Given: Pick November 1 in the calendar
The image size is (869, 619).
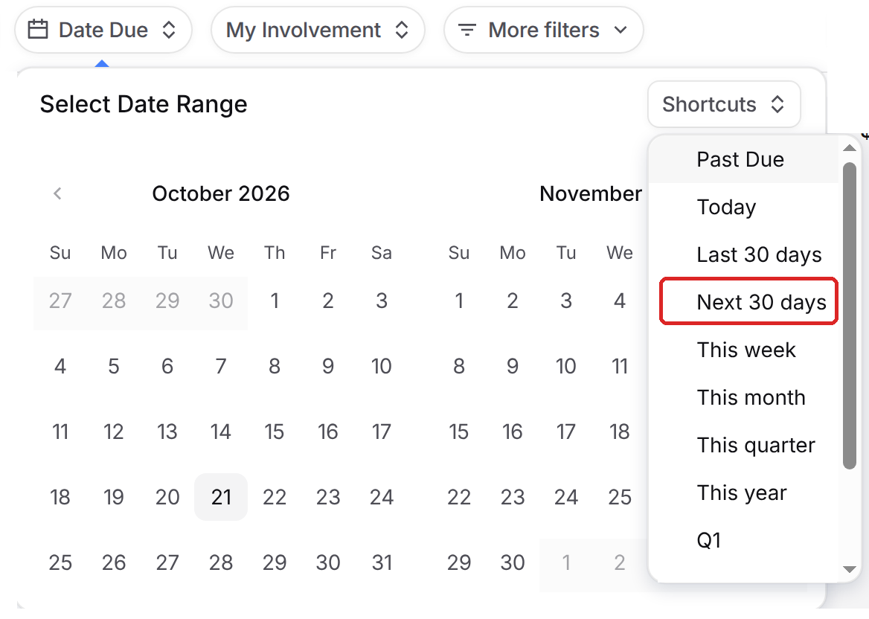Looking at the screenshot, I should tap(459, 301).
